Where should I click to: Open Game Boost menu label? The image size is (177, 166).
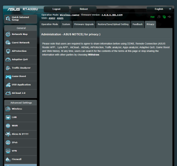(x=19, y=76)
